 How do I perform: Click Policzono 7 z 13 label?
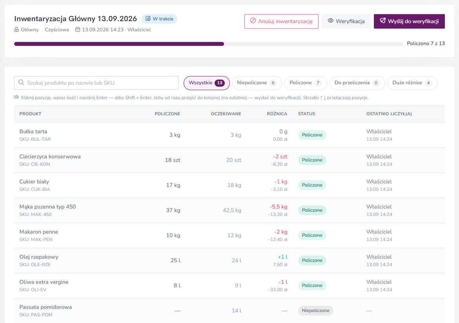(x=426, y=44)
